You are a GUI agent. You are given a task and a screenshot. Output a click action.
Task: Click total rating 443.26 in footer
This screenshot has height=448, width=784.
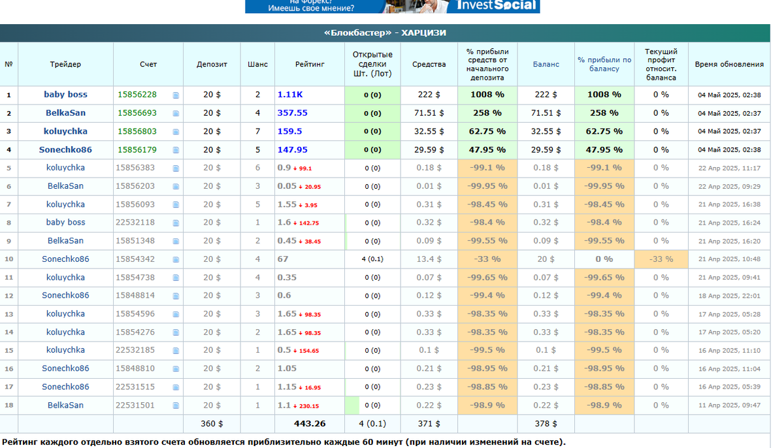click(x=310, y=424)
